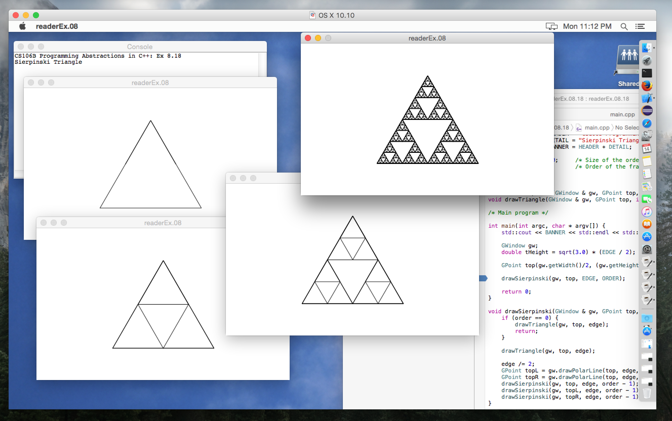Launch Firefox from the dock
Viewport: 672px width, 421px height.
coord(647,86)
